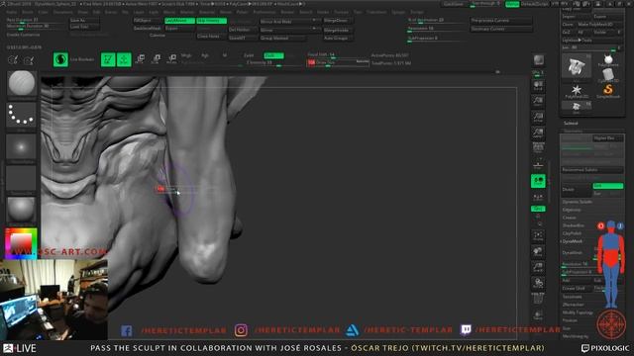
Task: Click the Frame icon in the right shelf
Action: tap(538, 235)
